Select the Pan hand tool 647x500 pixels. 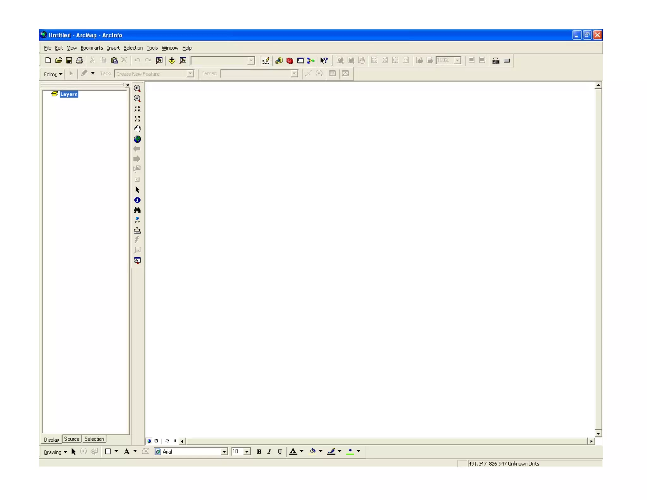pyautogui.click(x=137, y=129)
